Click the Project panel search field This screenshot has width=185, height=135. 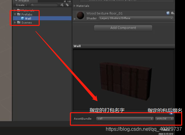tap(44, 5)
